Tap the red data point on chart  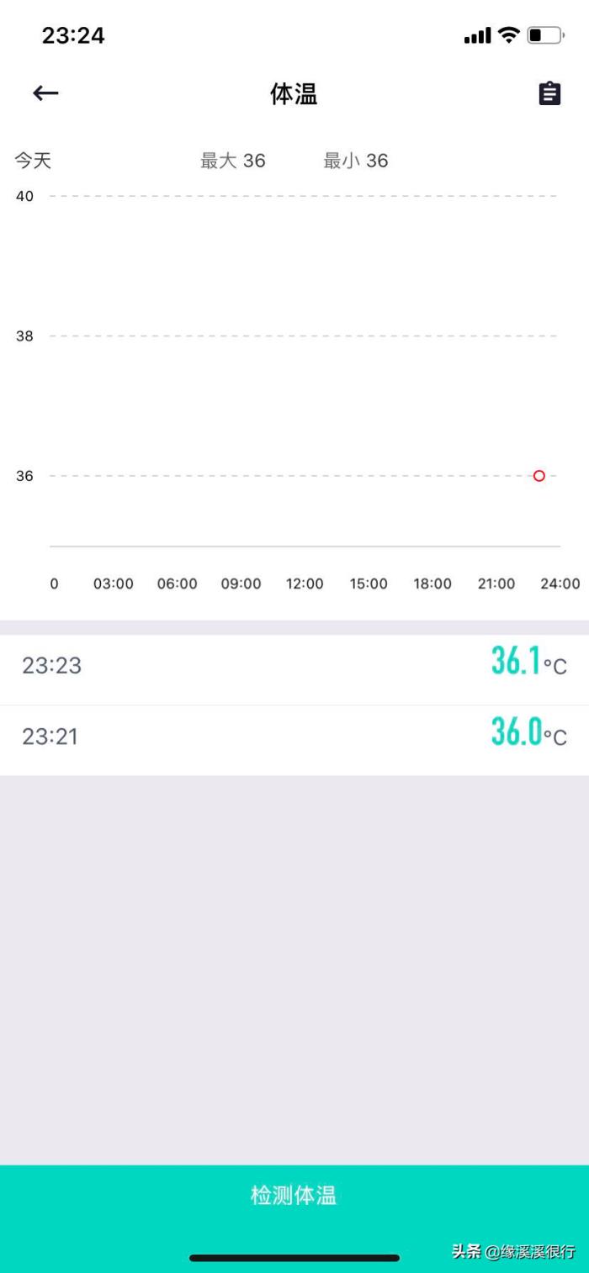click(x=539, y=476)
